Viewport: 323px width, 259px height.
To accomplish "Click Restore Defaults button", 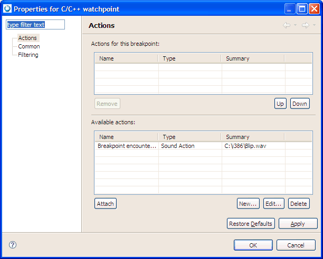I will 250,224.
